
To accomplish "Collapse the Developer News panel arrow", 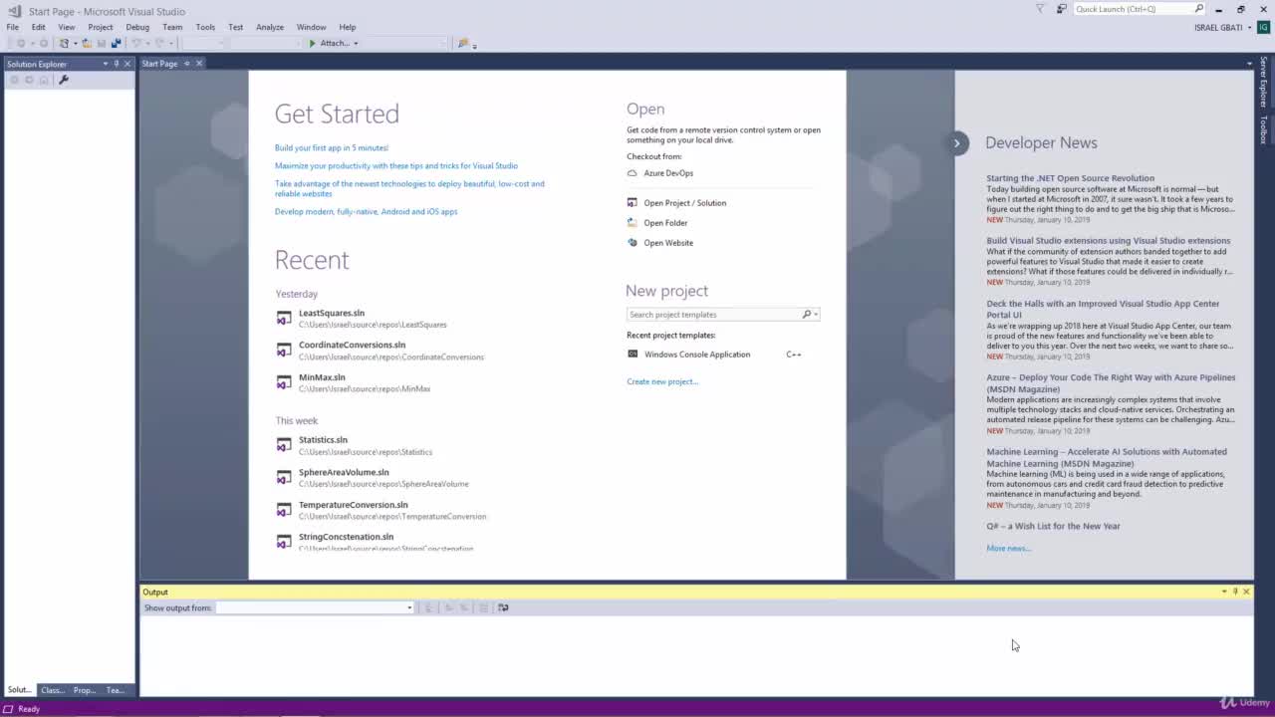I will tap(957, 143).
